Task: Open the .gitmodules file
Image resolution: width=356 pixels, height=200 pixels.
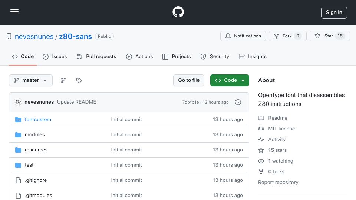Action: pos(38,196)
